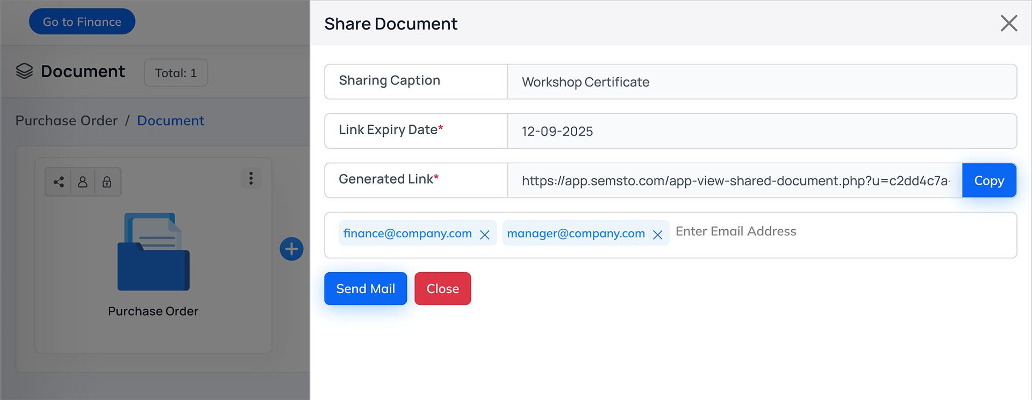Click the user icon on the folder card
The height and width of the screenshot is (400, 1032).
[83, 182]
